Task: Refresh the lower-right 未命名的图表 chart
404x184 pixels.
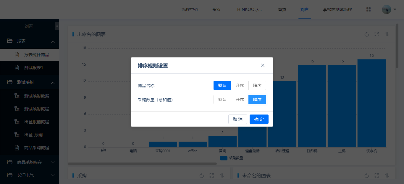Action: coord(367,175)
